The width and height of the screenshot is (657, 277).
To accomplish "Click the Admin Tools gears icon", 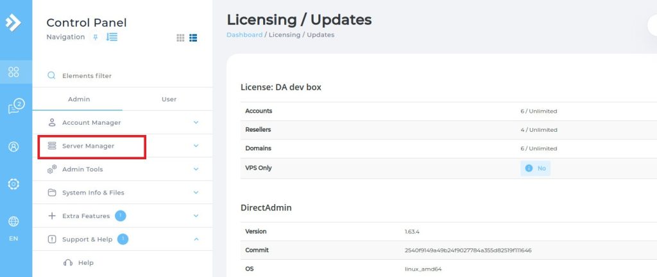I will pyautogui.click(x=52, y=170).
